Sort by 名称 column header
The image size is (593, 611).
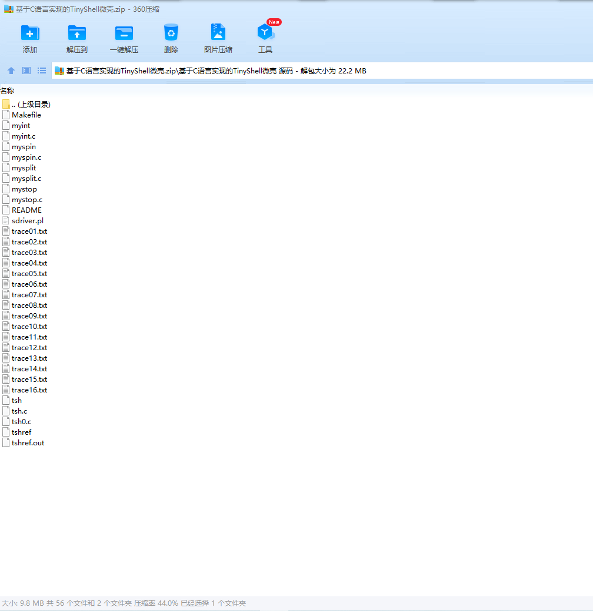8,91
